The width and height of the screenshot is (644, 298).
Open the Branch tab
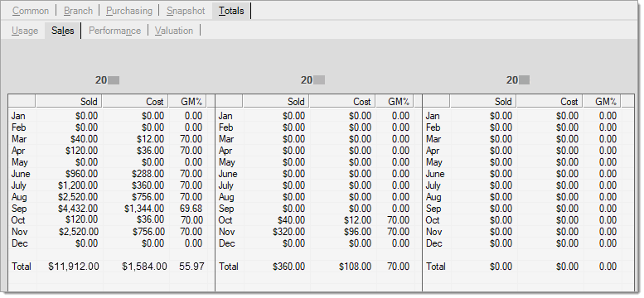[78, 11]
